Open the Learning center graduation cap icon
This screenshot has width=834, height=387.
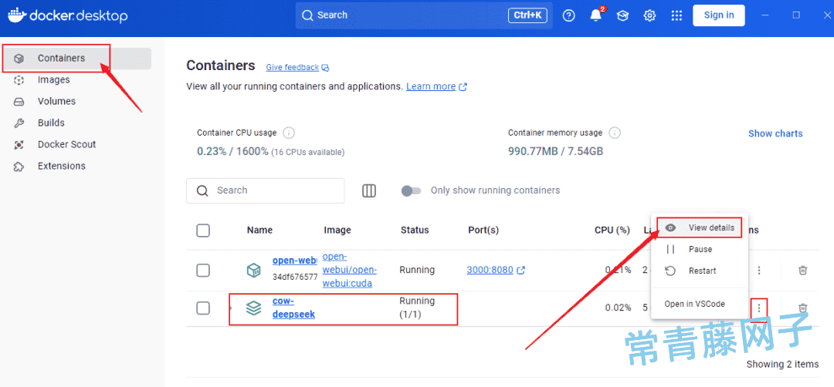[622, 15]
